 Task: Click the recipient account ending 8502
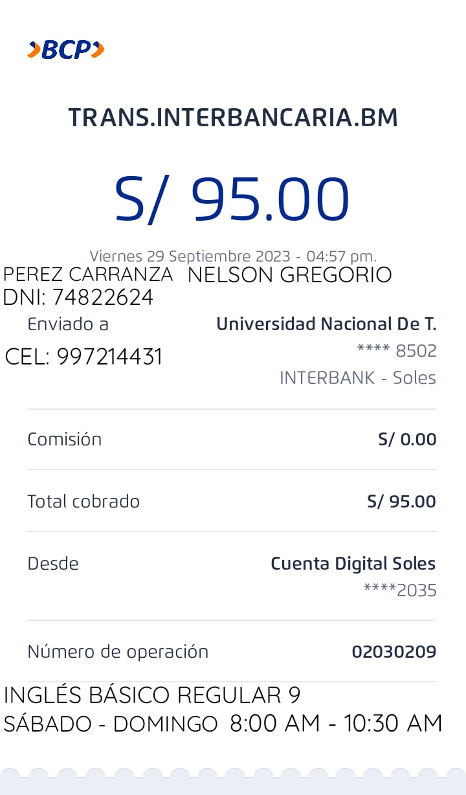[397, 351]
